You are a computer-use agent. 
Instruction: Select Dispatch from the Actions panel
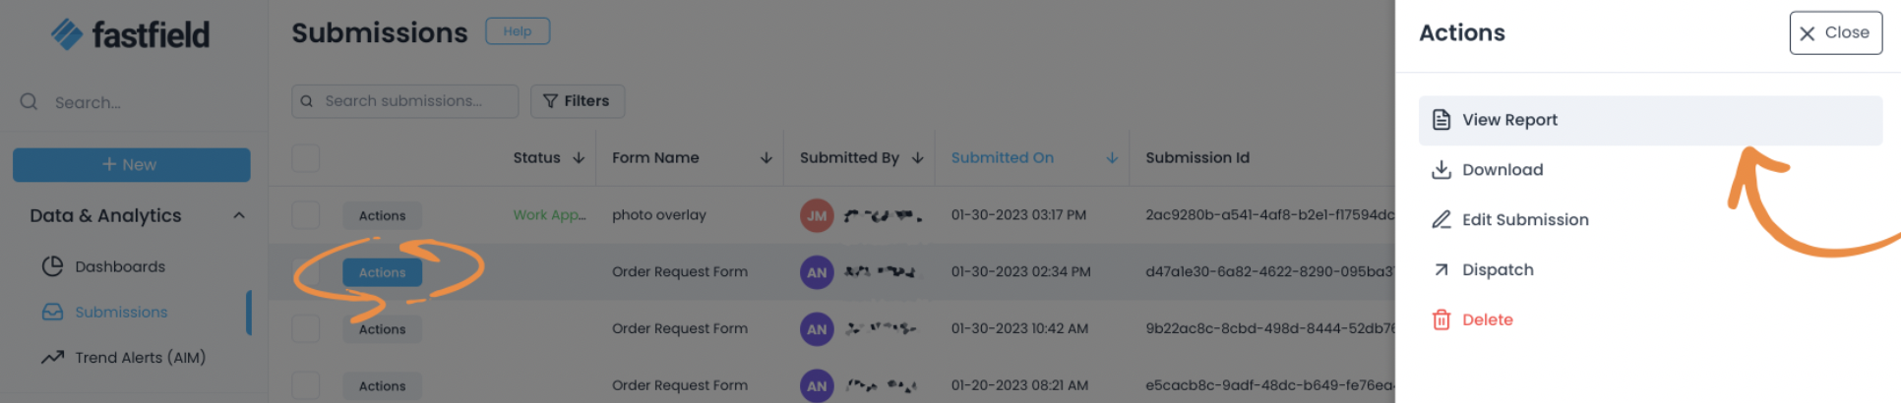pos(1498,270)
